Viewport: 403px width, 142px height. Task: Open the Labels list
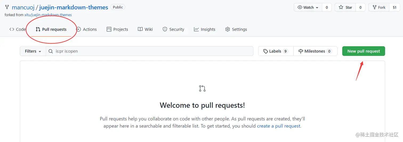tap(276, 51)
